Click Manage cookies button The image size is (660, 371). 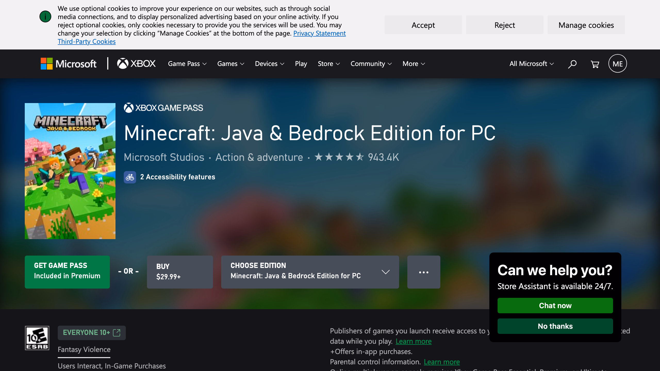click(x=586, y=25)
